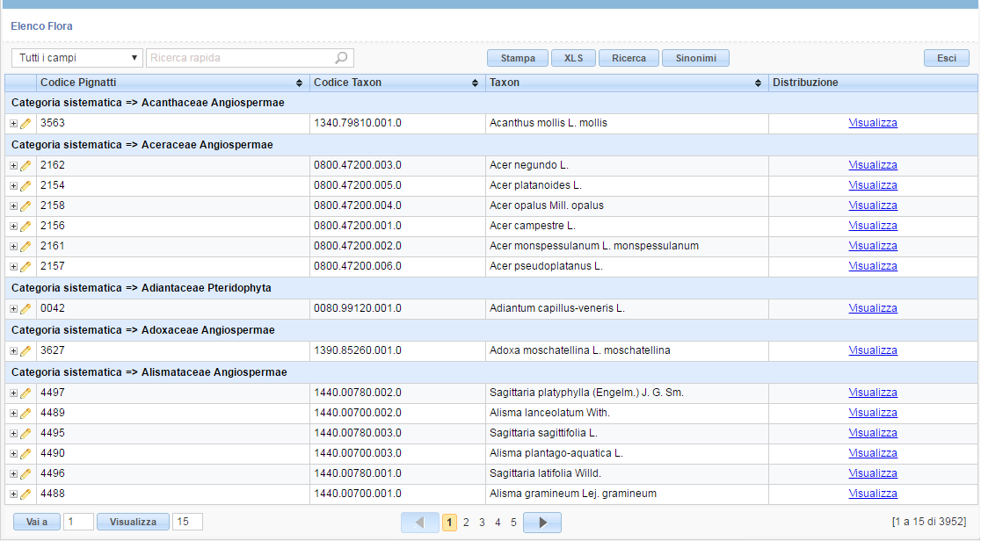
Task: Open Visualizza link for Adiantum capillus-veneris
Action: (873, 308)
